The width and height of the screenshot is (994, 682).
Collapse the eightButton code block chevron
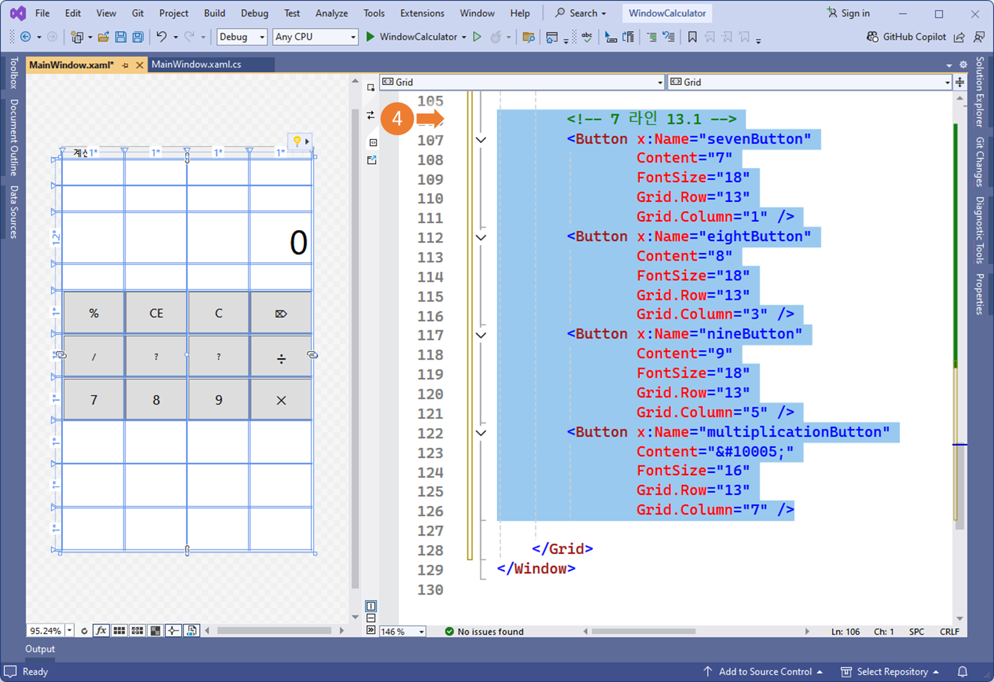pos(481,237)
